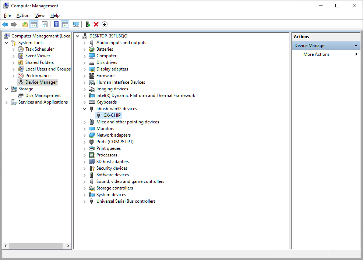
Task: Select Disk Management in the tree
Action: coord(43,95)
